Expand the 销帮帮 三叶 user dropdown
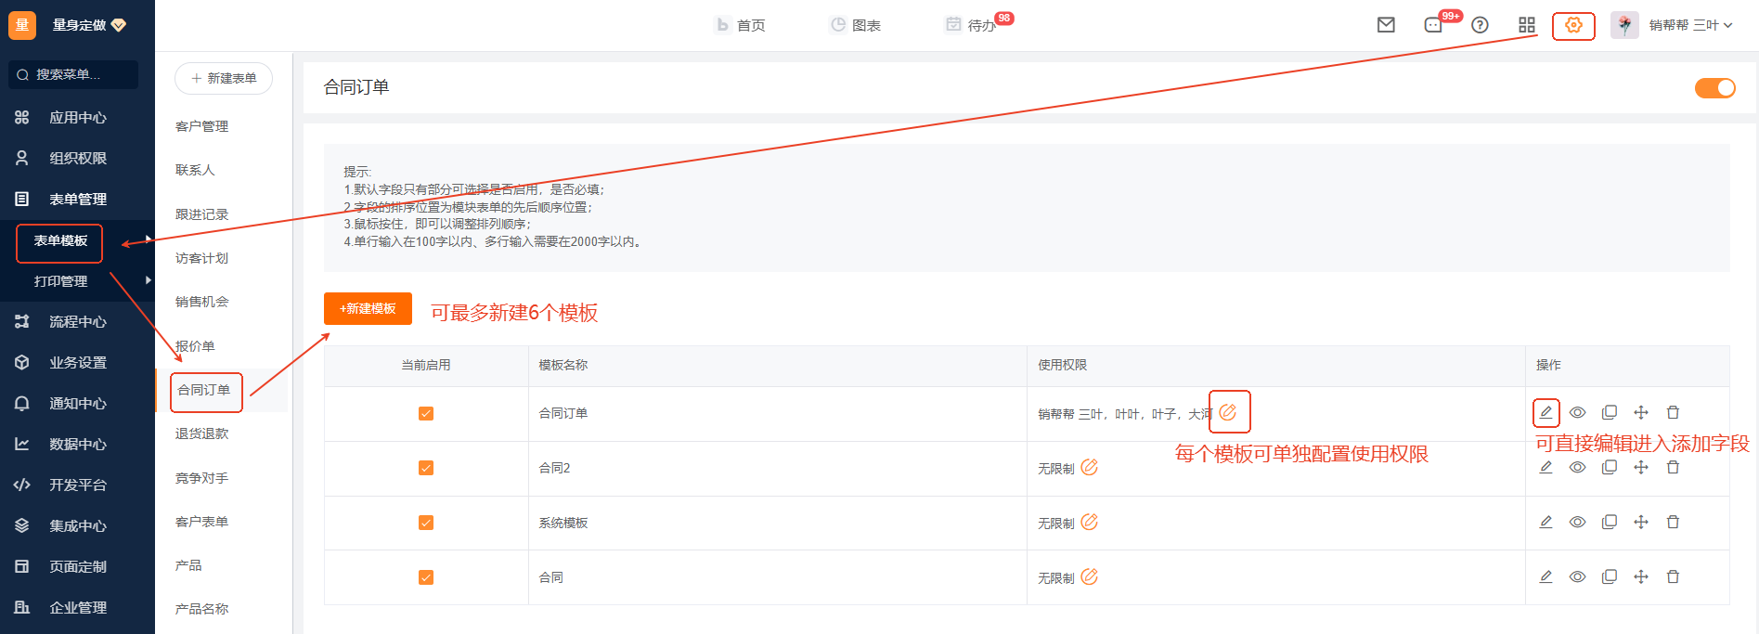 click(x=1691, y=25)
